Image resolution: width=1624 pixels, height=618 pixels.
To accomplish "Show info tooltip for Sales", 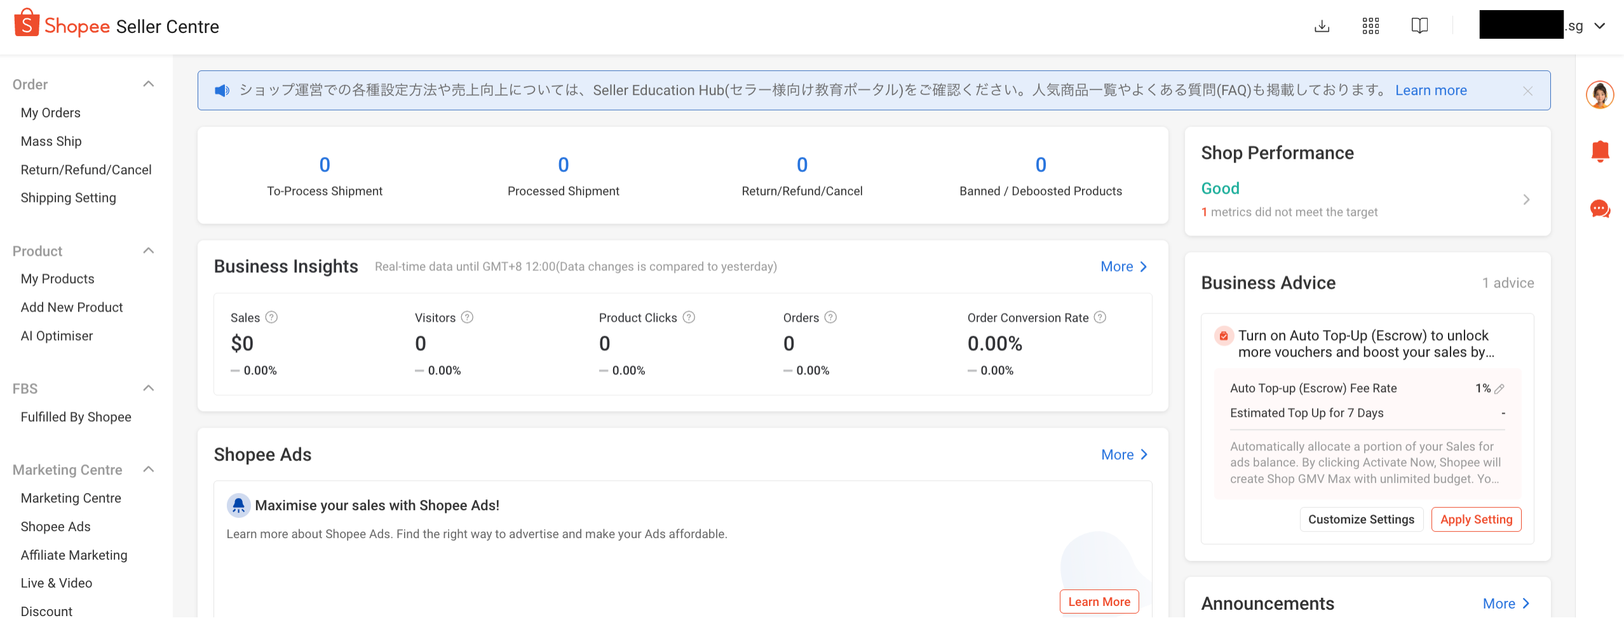I will tap(271, 317).
